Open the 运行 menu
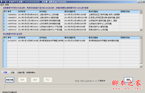 (2, 5)
